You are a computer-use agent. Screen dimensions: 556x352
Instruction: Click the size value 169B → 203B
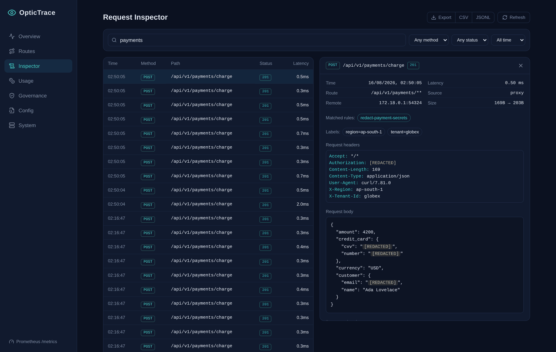pyautogui.click(x=509, y=103)
